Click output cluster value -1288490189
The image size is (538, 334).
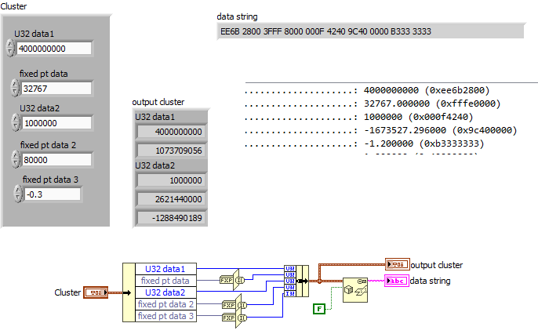click(172, 218)
